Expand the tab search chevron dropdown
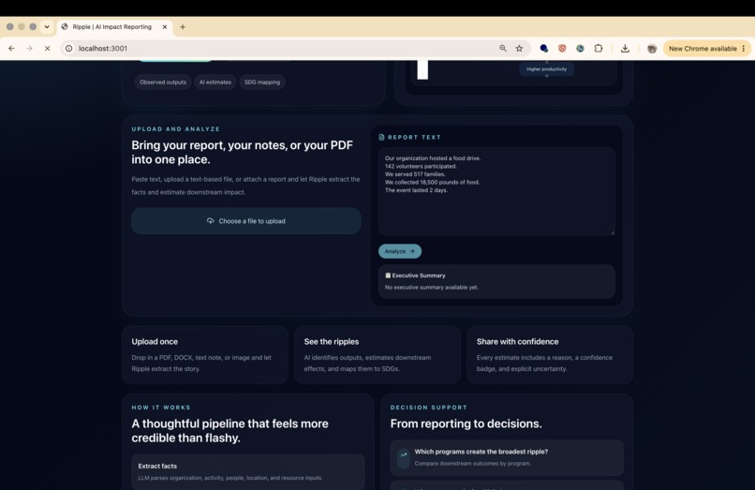The image size is (755, 490). (x=47, y=27)
